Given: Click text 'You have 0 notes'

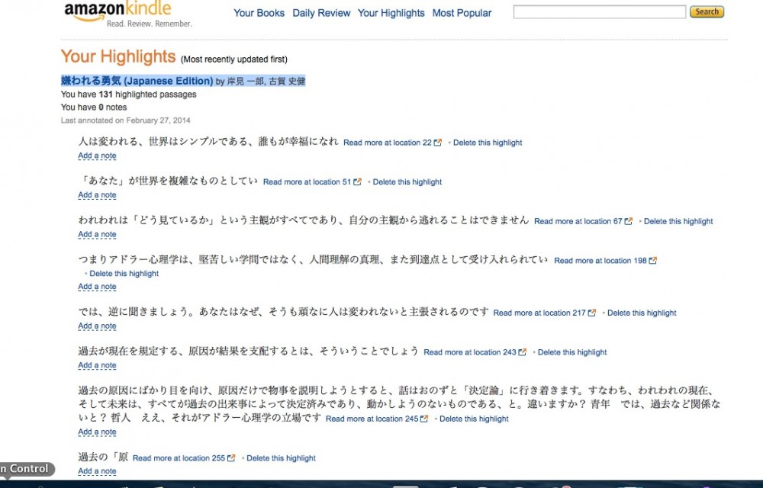Looking at the screenshot, I should (94, 108).
